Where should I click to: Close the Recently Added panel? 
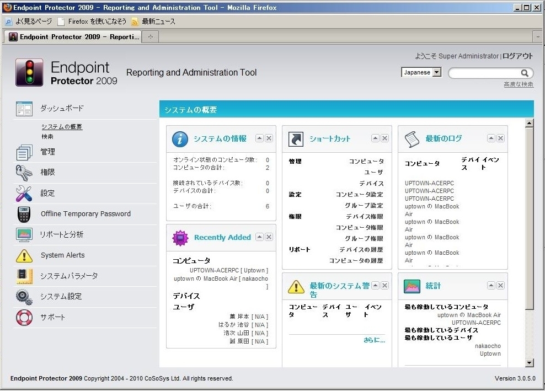[269, 237]
